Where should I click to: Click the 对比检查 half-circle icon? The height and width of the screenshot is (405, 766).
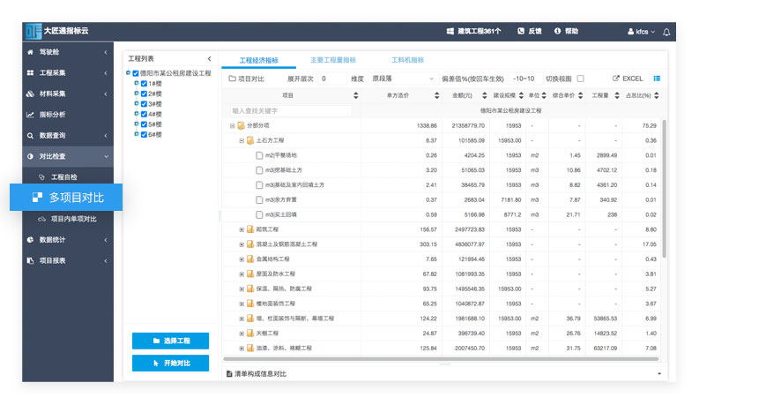(30, 156)
